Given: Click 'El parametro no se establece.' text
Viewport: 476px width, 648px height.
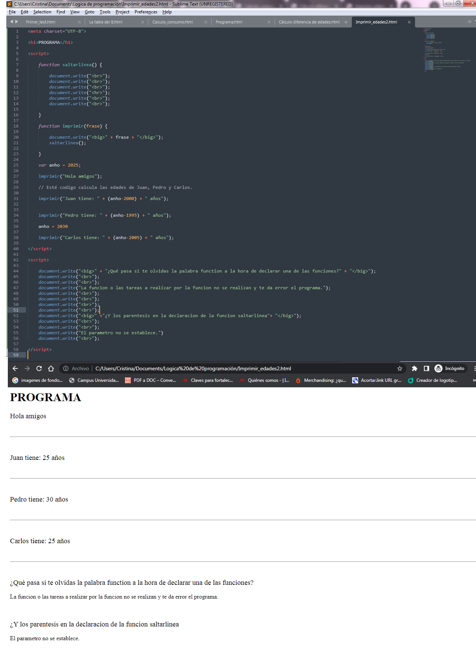Looking at the screenshot, I should (x=45, y=638).
